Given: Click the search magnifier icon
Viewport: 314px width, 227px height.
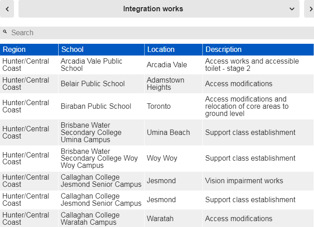Looking at the screenshot, I should 5,32.
